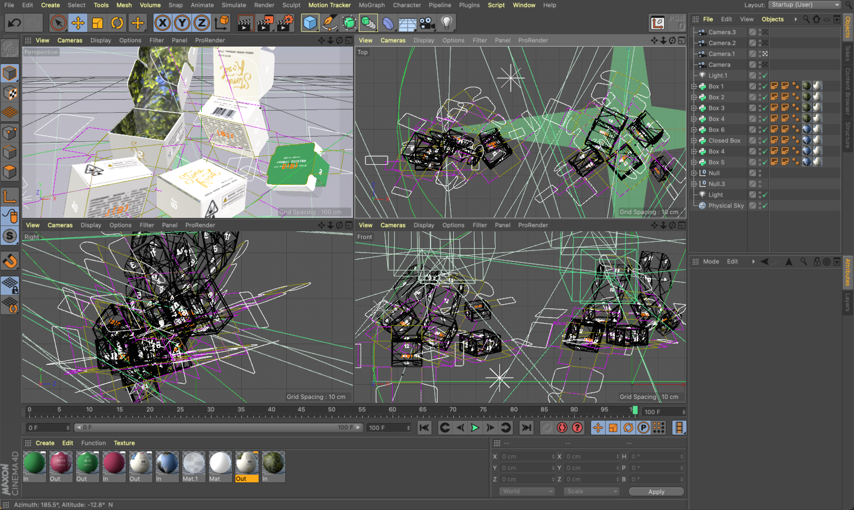Switch to Polygons mode
This screenshot has height=510, width=854.
[x=10, y=172]
